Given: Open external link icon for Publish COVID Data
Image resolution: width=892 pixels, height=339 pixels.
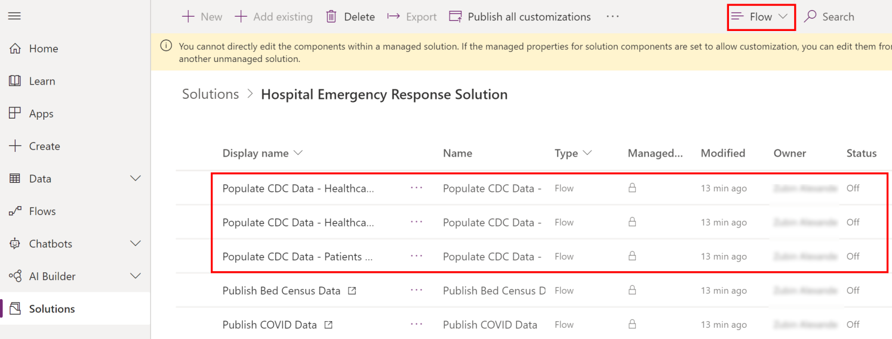Looking at the screenshot, I should 328,325.
